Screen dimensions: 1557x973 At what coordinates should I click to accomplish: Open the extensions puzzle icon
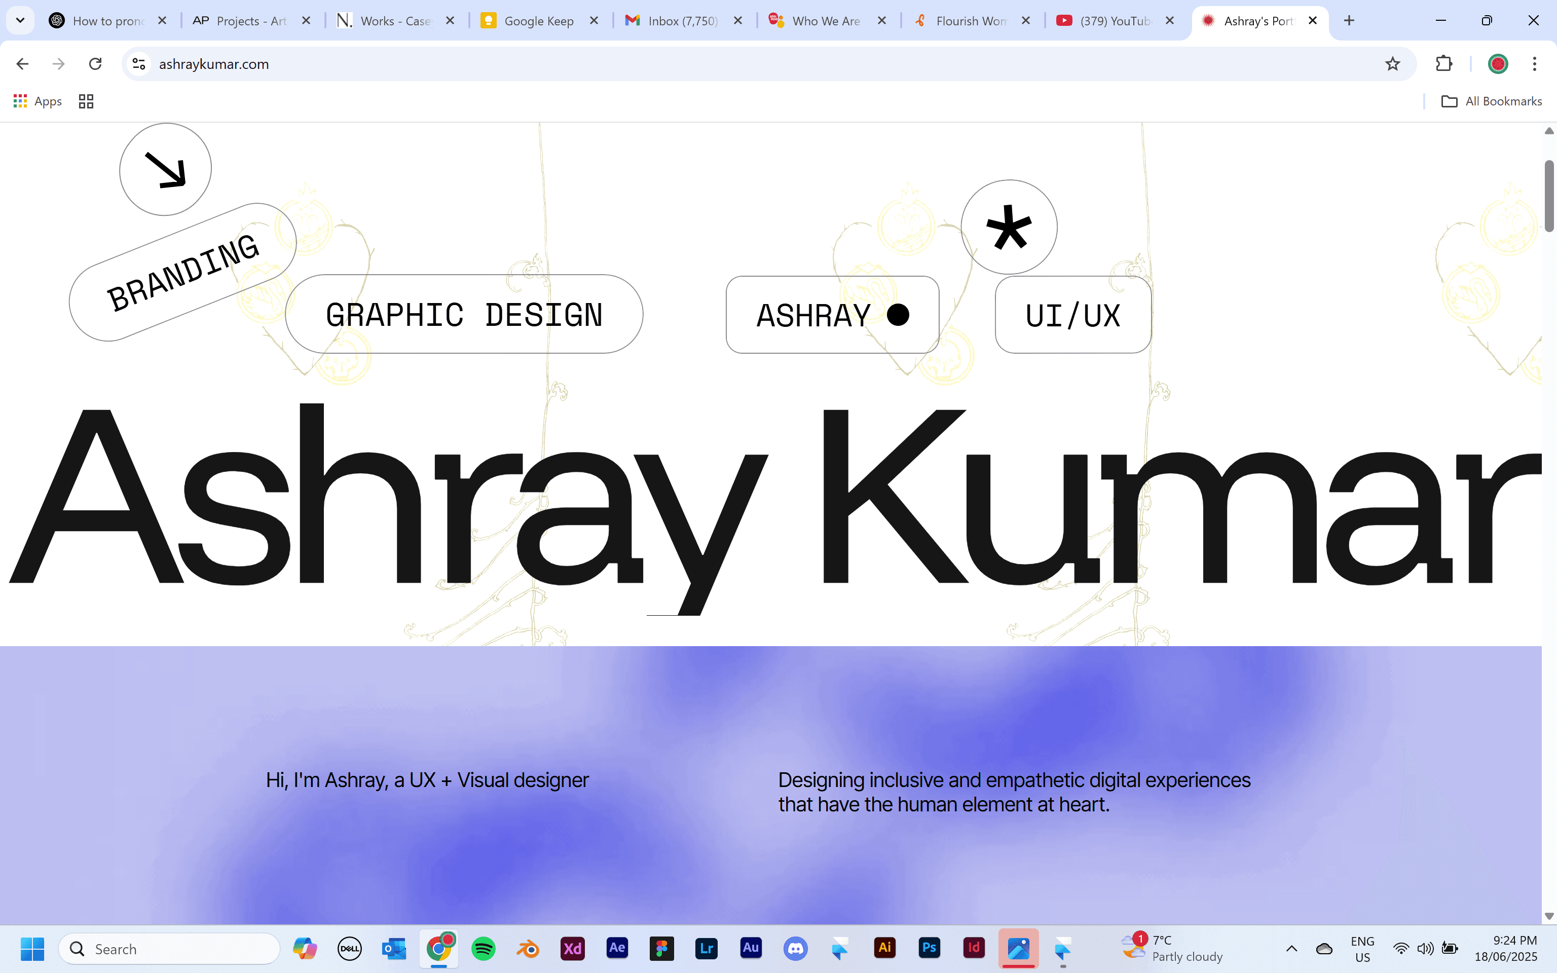point(1443,64)
